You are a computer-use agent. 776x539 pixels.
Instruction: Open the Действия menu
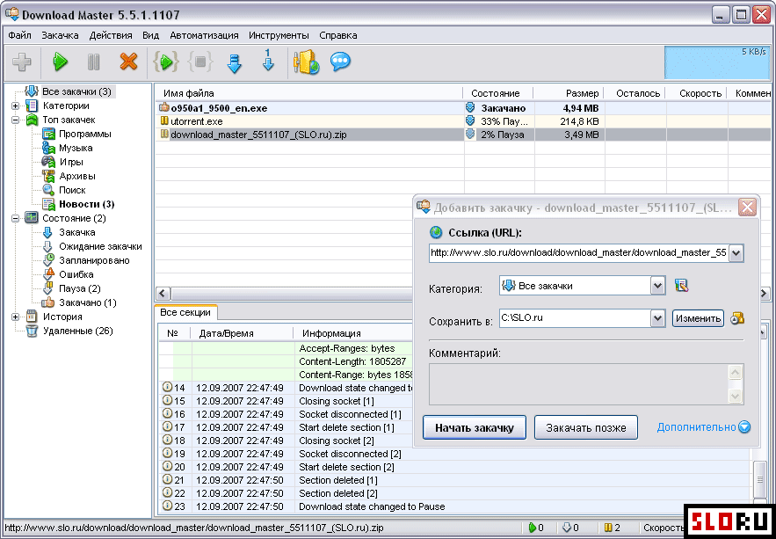(111, 36)
